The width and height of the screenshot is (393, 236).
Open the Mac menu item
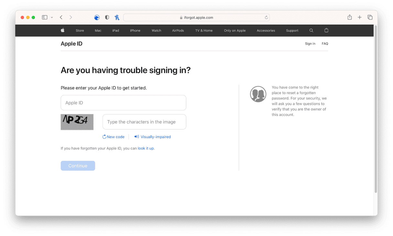(x=98, y=31)
